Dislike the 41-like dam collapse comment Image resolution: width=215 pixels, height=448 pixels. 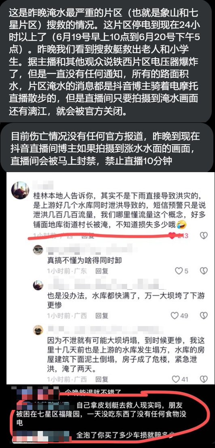coord(204,379)
